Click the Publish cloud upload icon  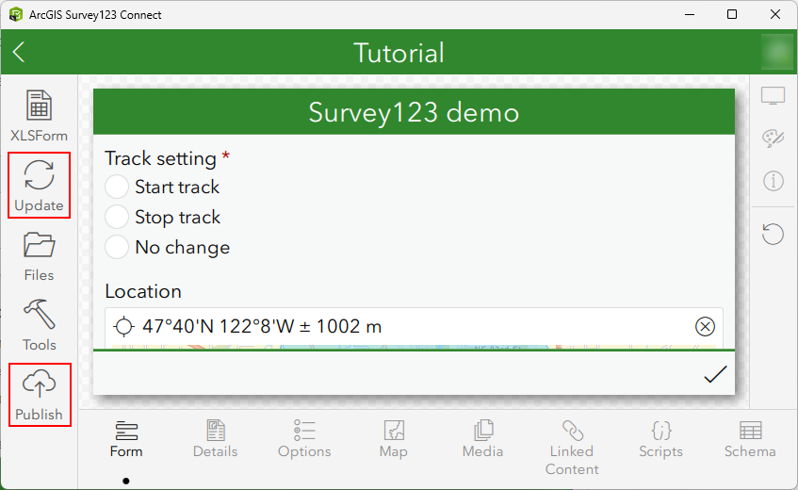pos(39,385)
